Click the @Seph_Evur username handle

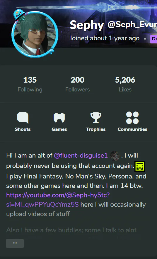click(132, 24)
